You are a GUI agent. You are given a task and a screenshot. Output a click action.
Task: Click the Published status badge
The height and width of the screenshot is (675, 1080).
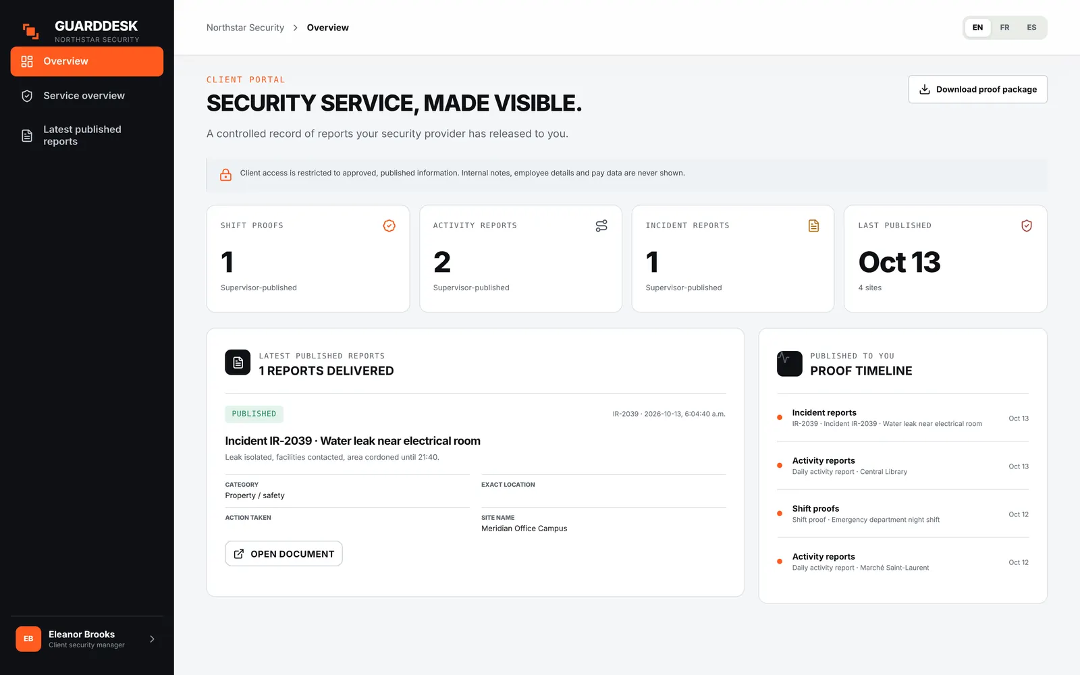coord(254,414)
